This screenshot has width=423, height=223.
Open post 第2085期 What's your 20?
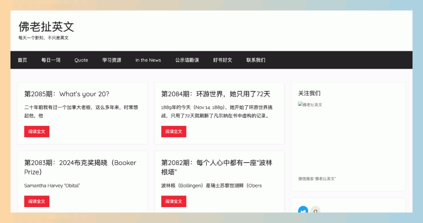[67, 94]
